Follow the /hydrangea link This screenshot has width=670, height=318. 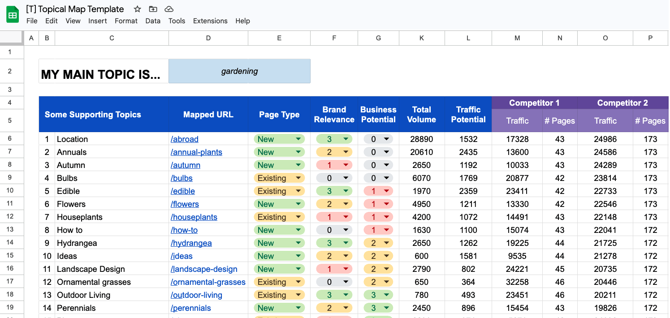(x=191, y=243)
